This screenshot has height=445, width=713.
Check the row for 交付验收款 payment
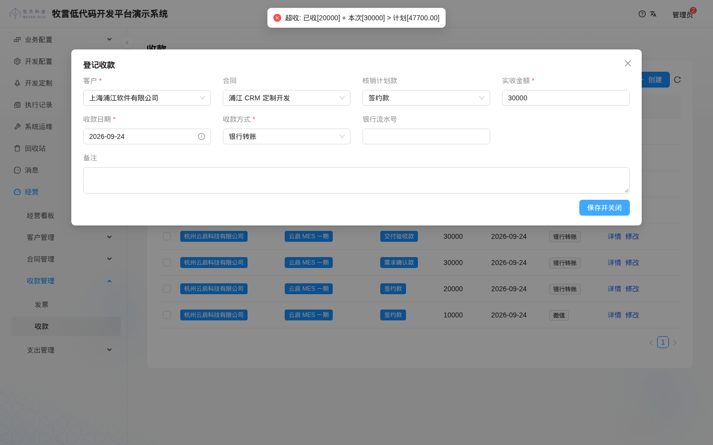(x=167, y=236)
